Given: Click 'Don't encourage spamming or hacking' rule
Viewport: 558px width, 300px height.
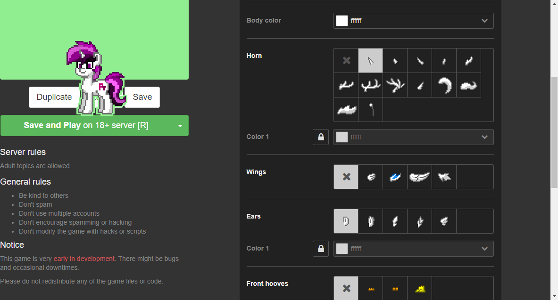Looking at the screenshot, I should (x=75, y=222).
